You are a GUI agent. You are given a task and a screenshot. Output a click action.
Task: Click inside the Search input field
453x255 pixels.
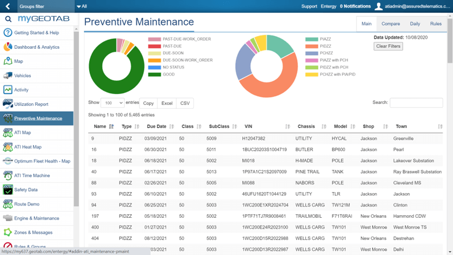[416, 103]
